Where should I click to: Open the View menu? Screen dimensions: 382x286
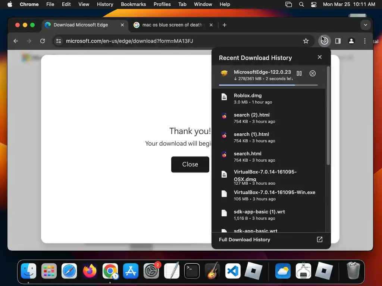[x=84, y=4]
